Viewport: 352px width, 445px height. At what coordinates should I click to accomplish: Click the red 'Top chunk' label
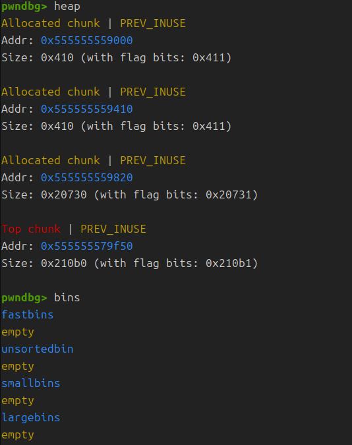coord(31,229)
